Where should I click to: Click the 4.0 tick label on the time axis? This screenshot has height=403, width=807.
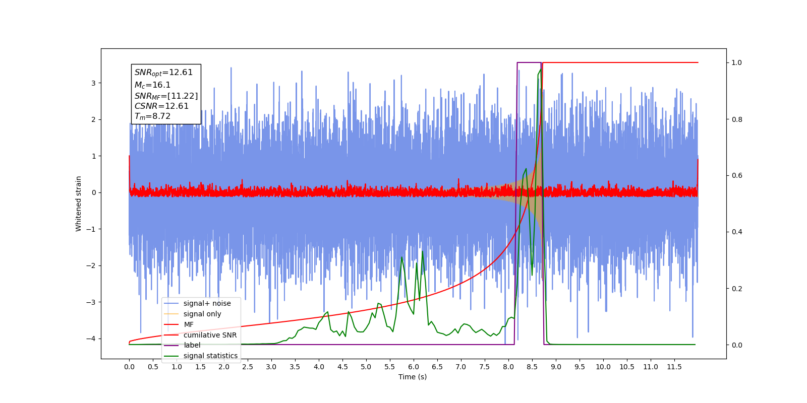[319, 367]
